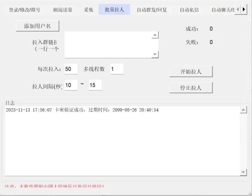Click the 多线程数 field showing 1
252x196 pixels.
(x=117, y=69)
